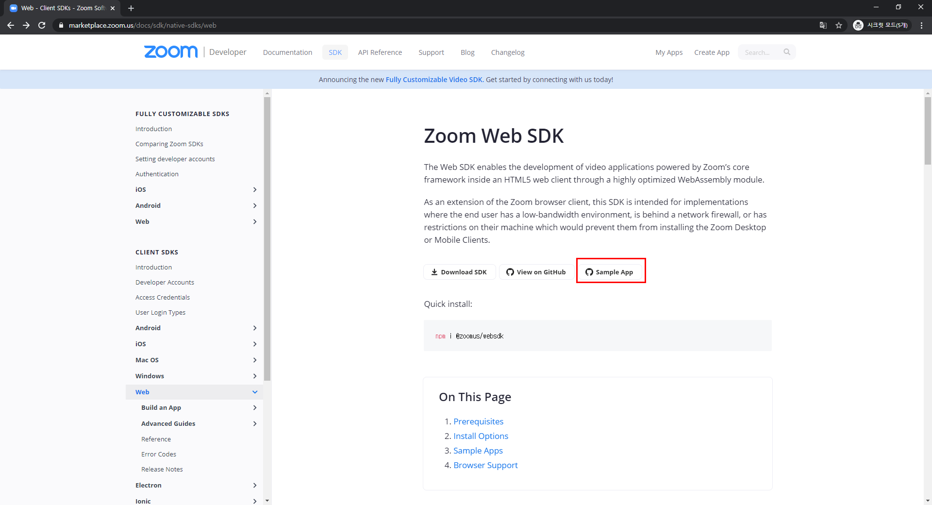Open API Reference in the top nav
Image resolution: width=932 pixels, height=505 pixels.
tap(380, 52)
